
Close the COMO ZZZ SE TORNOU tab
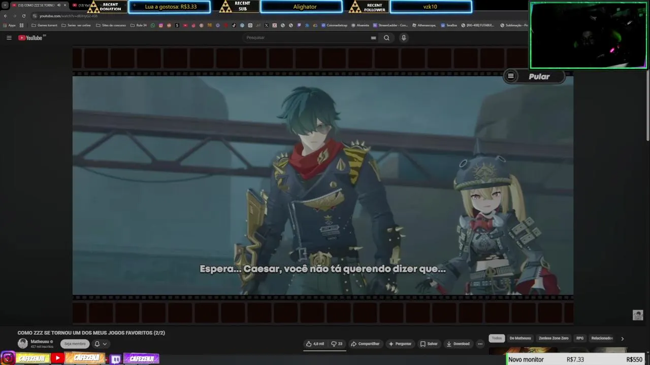click(x=65, y=5)
